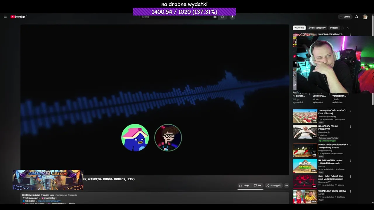Click the Utwórz create button
Viewport: 374px width, 210px height.
345,17
